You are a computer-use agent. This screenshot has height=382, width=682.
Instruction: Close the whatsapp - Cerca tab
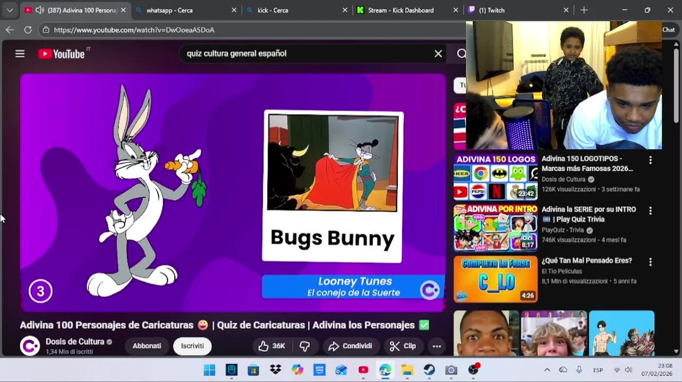[x=234, y=10]
